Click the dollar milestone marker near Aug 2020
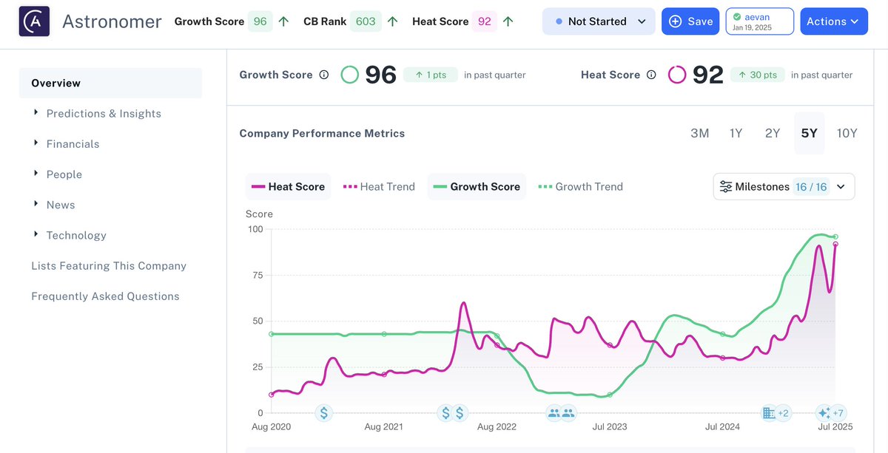 point(323,413)
